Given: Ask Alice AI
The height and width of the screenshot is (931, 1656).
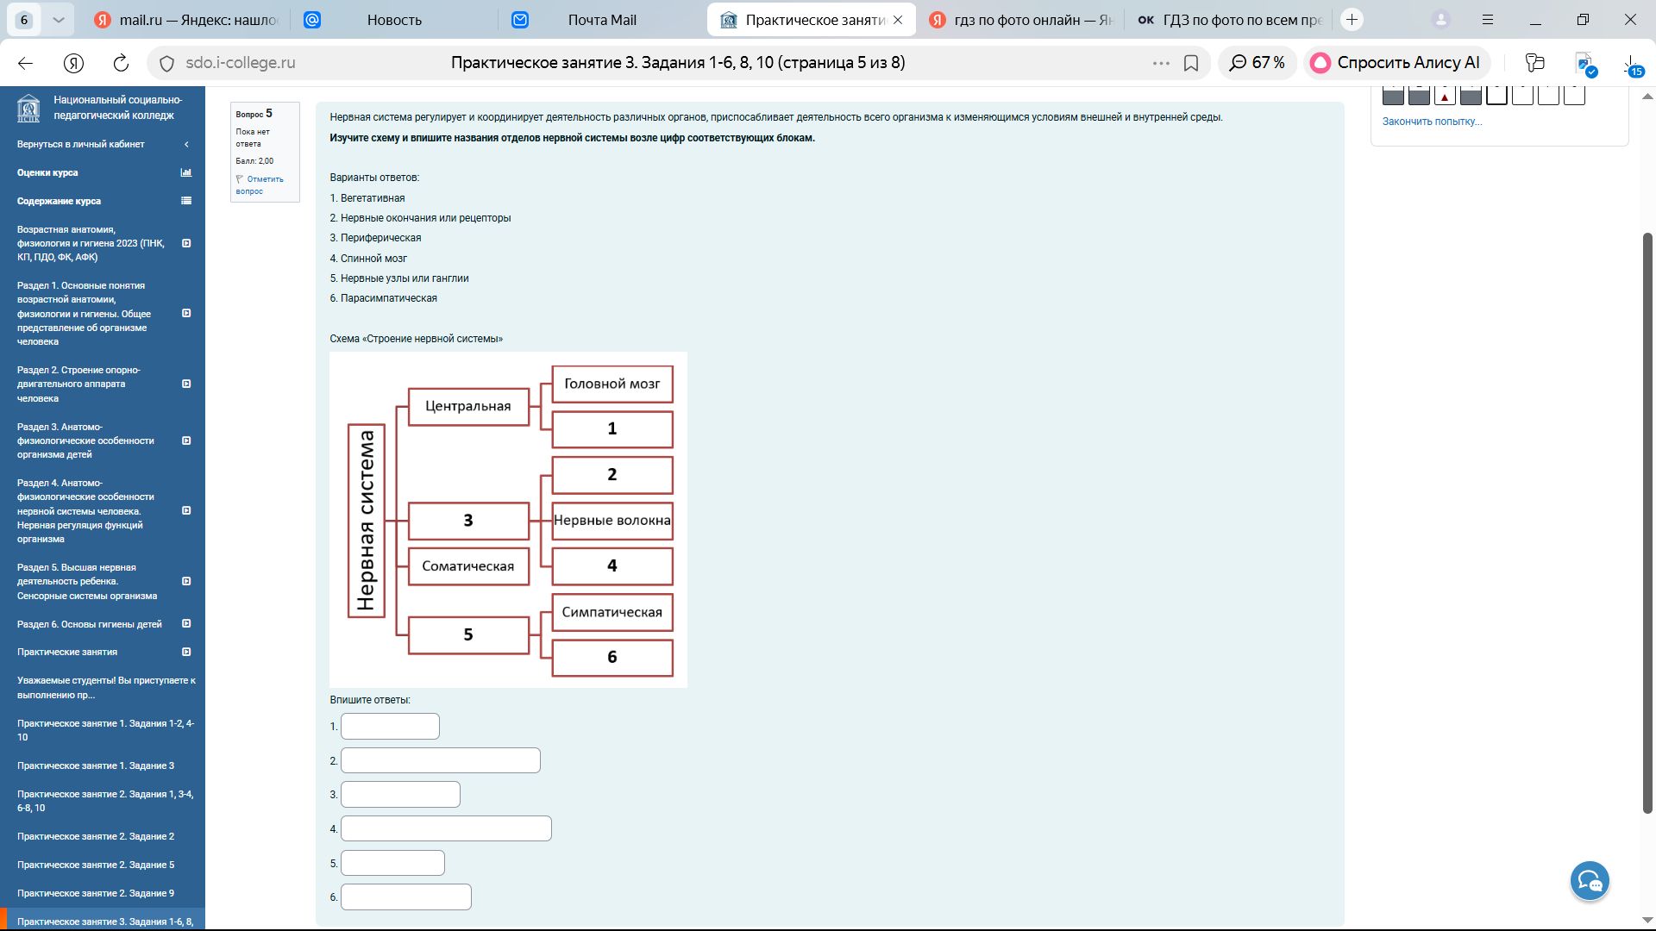Looking at the screenshot, I should point(1396,63).
